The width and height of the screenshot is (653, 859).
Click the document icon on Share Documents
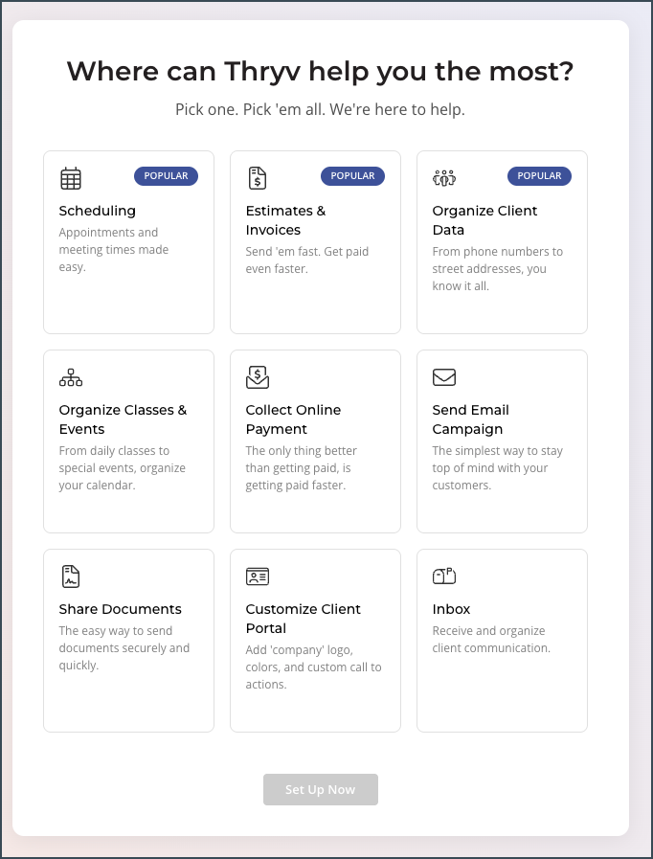[x=71, y=576]
